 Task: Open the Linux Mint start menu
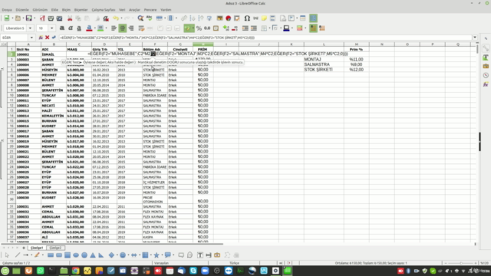(x=5, y=271)
